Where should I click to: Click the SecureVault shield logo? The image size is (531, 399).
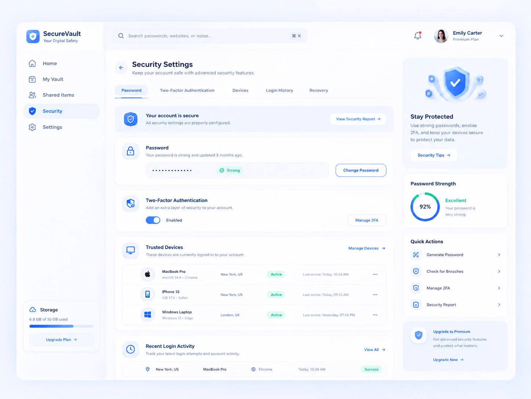coord(33,36)
